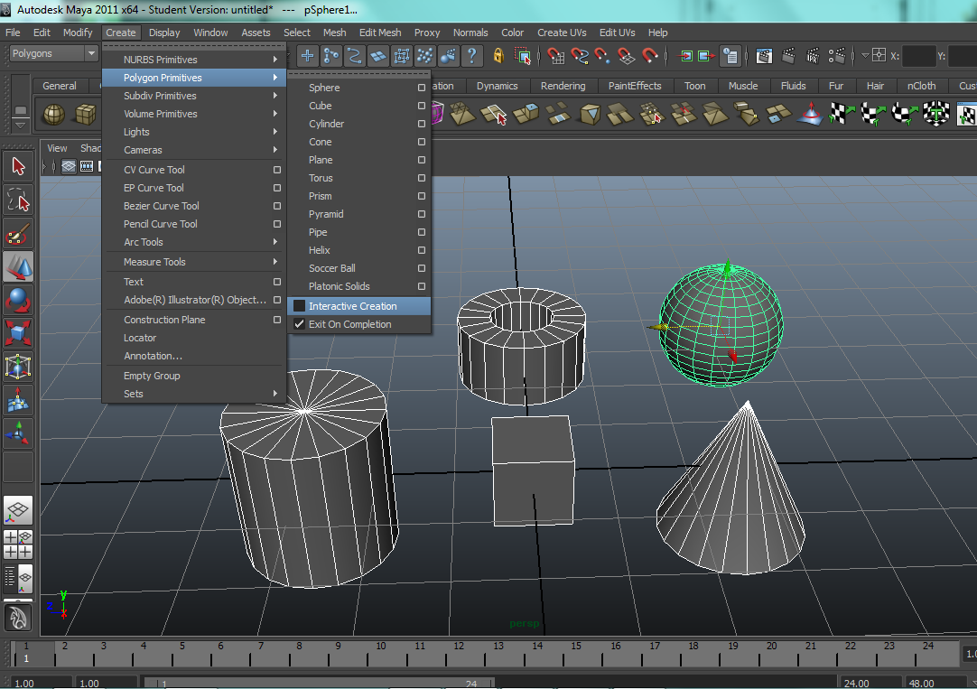Open Cylinder options box
Viewport: 977px width, 689px height.
coord(422,124)
